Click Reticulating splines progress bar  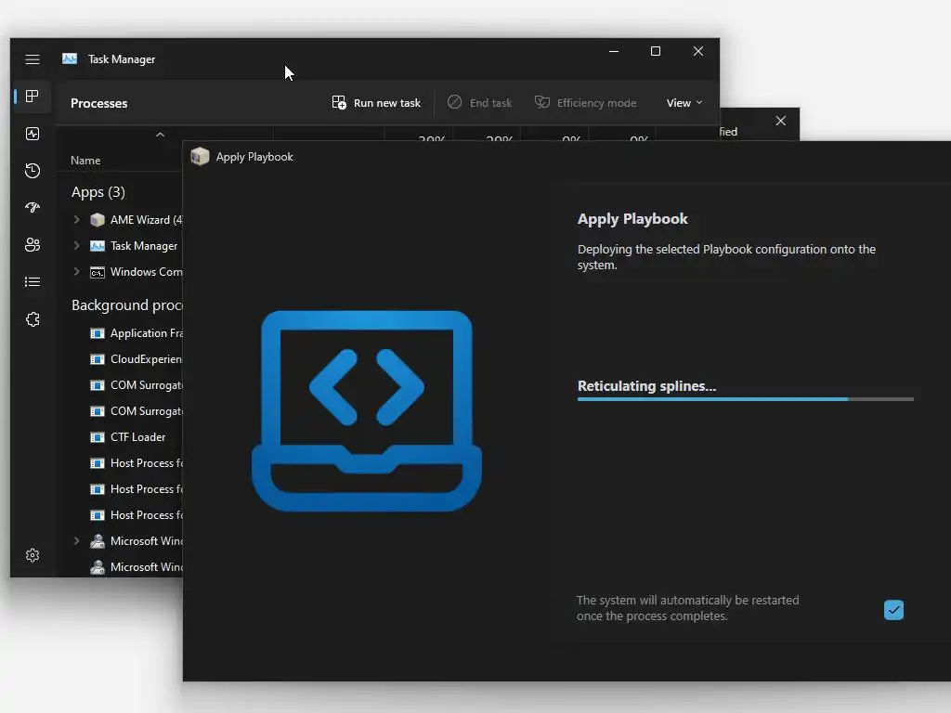point(746,399)
